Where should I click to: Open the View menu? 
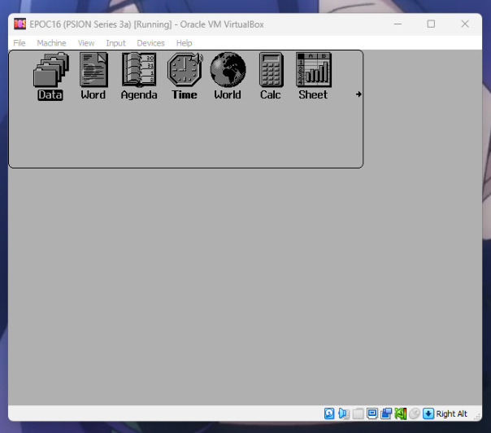coord(86,43)
